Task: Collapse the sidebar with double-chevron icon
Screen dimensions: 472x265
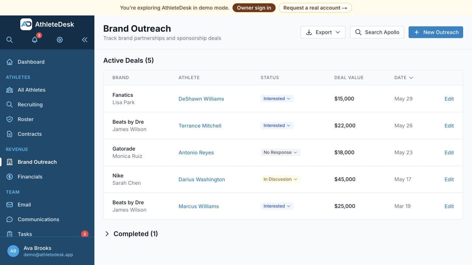Action: [x=85, y=40]
